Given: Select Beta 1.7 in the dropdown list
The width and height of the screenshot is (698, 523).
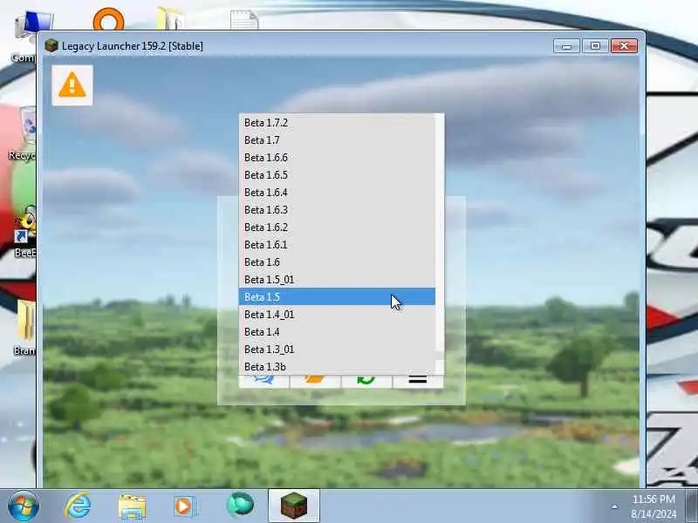Looking at the screenshot, I should (337, 140).
